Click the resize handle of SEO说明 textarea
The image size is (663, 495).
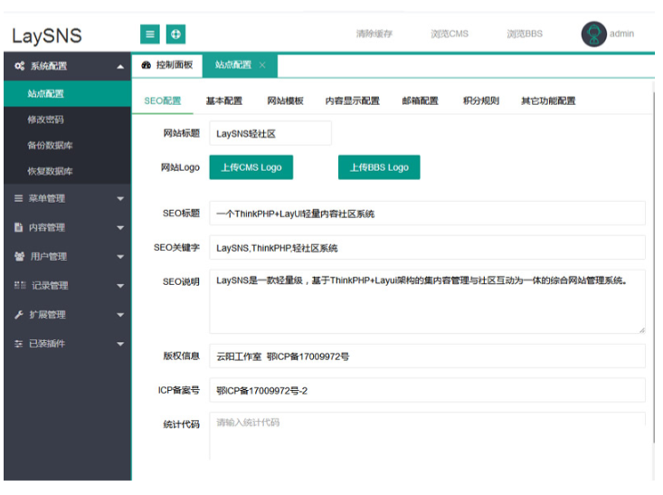[641, 329]
